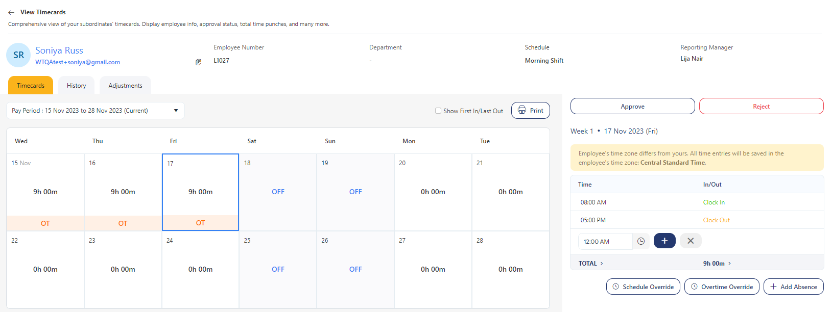
Task: Expand the 9h 00m total hours chevron
Action: [x=729, y=264]
